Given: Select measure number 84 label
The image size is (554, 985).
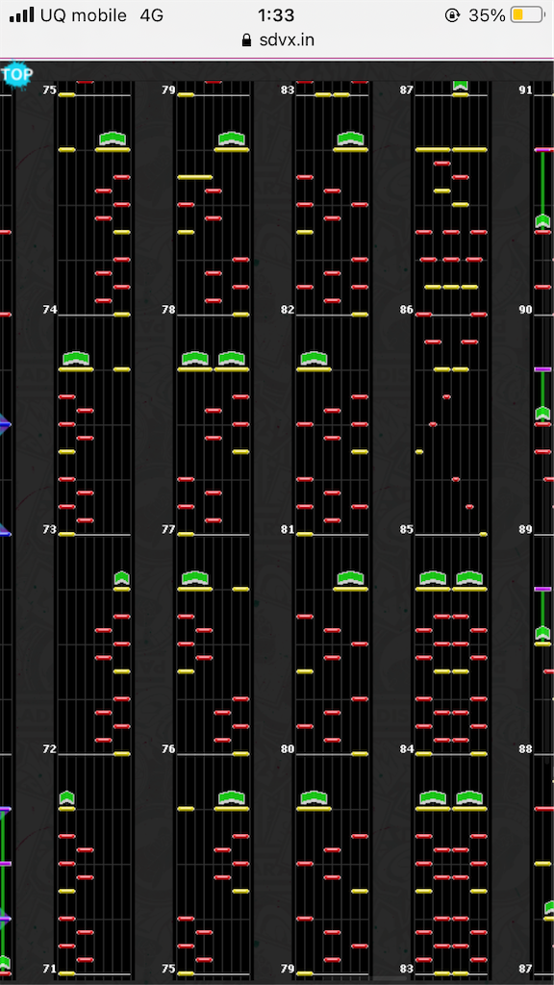Looking at the screenshot, I should [x=407, y=749].
